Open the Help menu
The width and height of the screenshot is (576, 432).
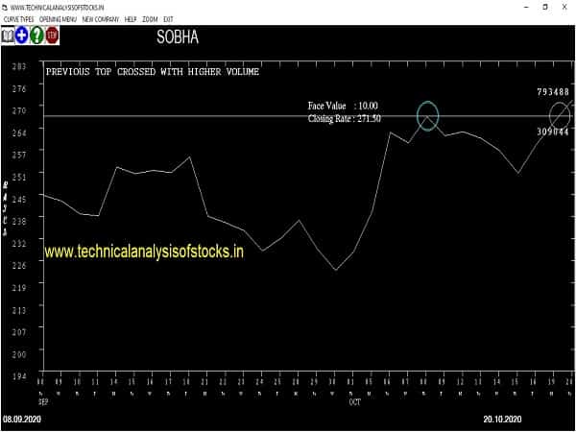pyautogui.click(x=131, y=19)
